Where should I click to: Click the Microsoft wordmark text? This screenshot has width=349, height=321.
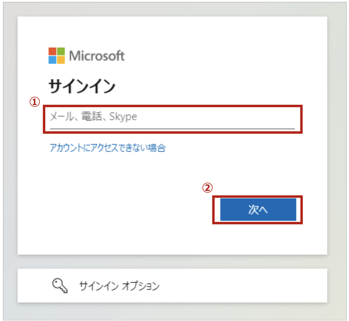[97, 56]
